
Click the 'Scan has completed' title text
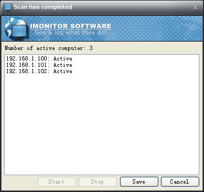[43, 7]
